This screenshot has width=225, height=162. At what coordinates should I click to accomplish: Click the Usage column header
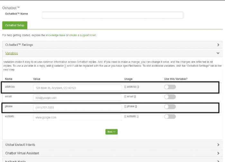point(129,79)
